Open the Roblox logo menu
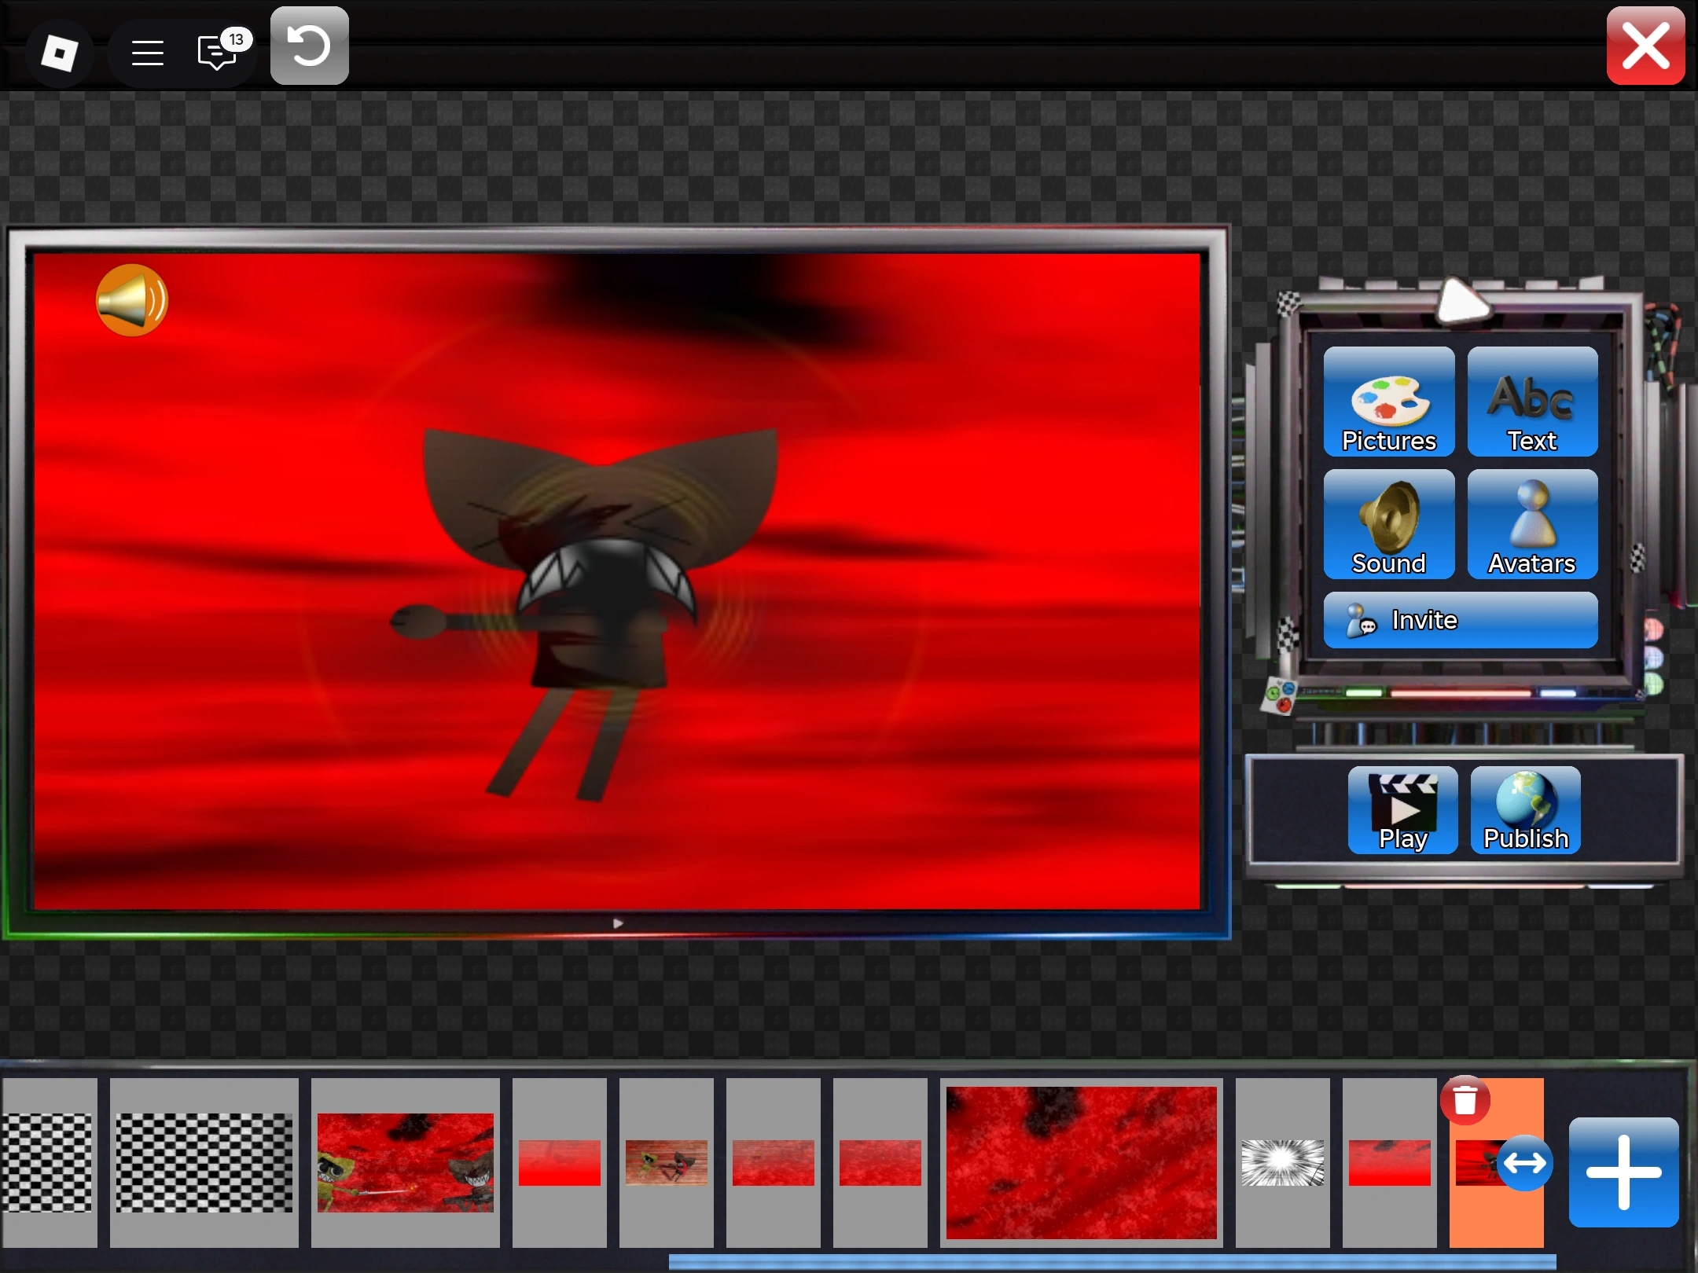The width and height of the screenshot is (1698, 1273). pyautogui.click(x=60, y=53)
